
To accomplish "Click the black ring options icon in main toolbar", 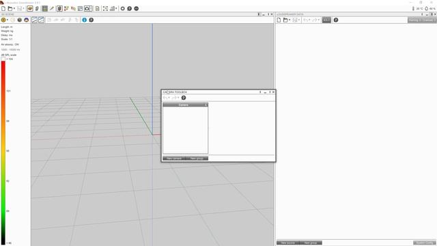I will (123, 9).
